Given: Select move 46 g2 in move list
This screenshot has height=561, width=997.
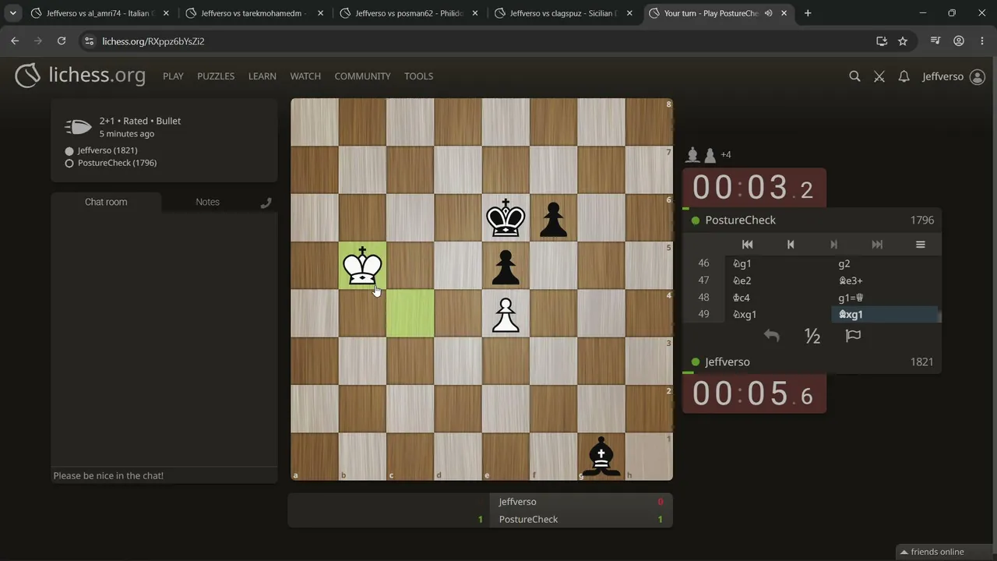Looking at the screenshot, I should [x=886, y=263].
